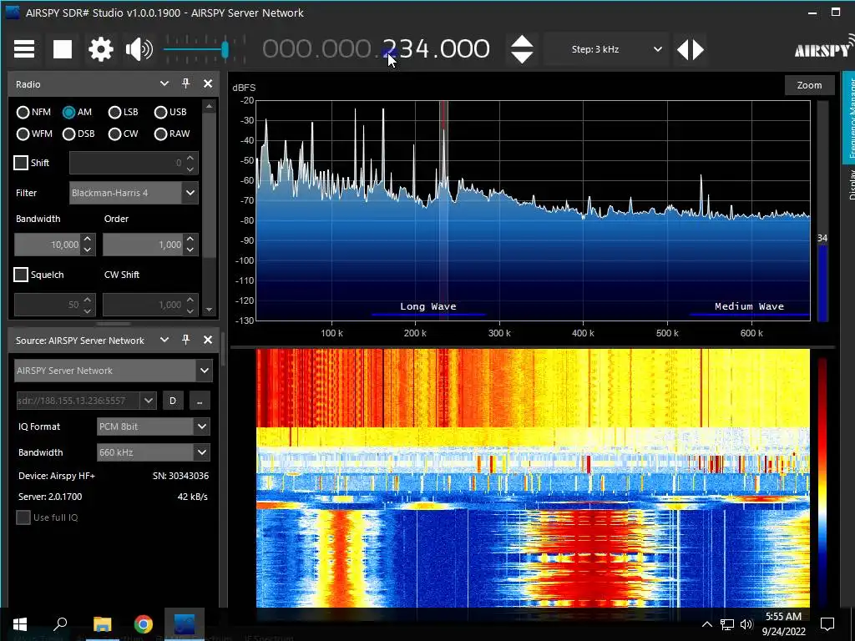Open the hamburger main menu

(x=24, y=49)
